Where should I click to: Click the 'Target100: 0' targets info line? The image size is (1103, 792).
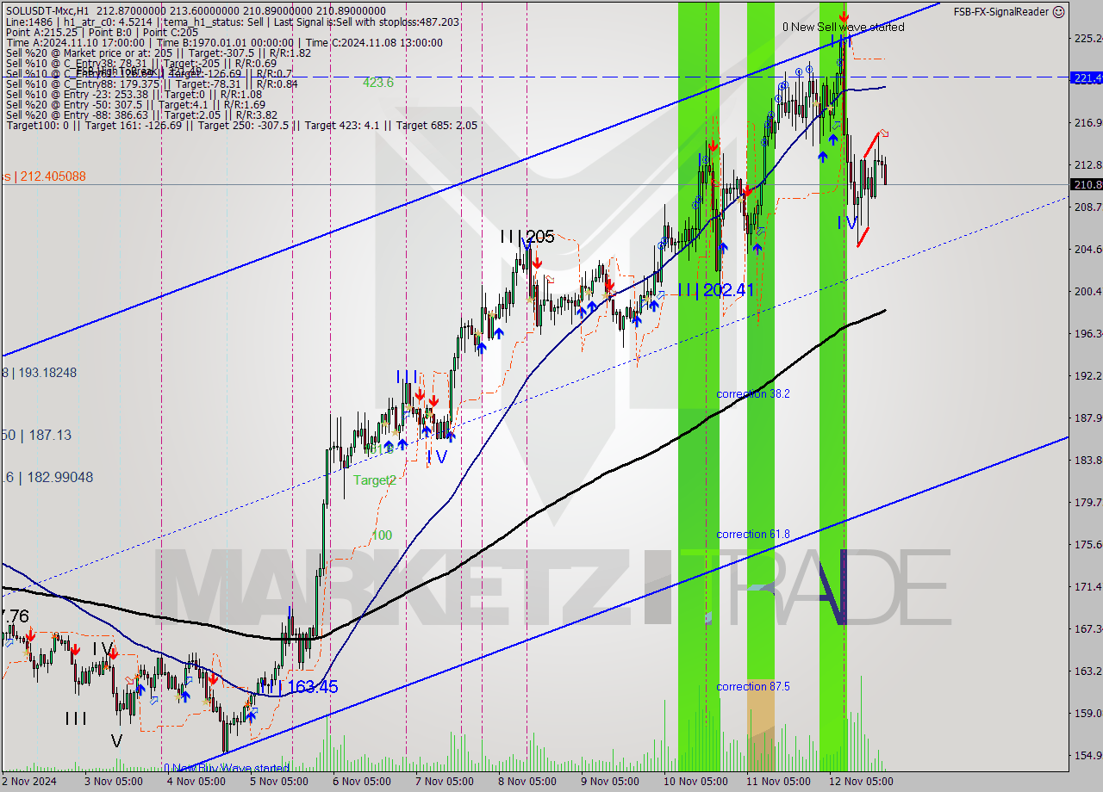coord(241,126)
